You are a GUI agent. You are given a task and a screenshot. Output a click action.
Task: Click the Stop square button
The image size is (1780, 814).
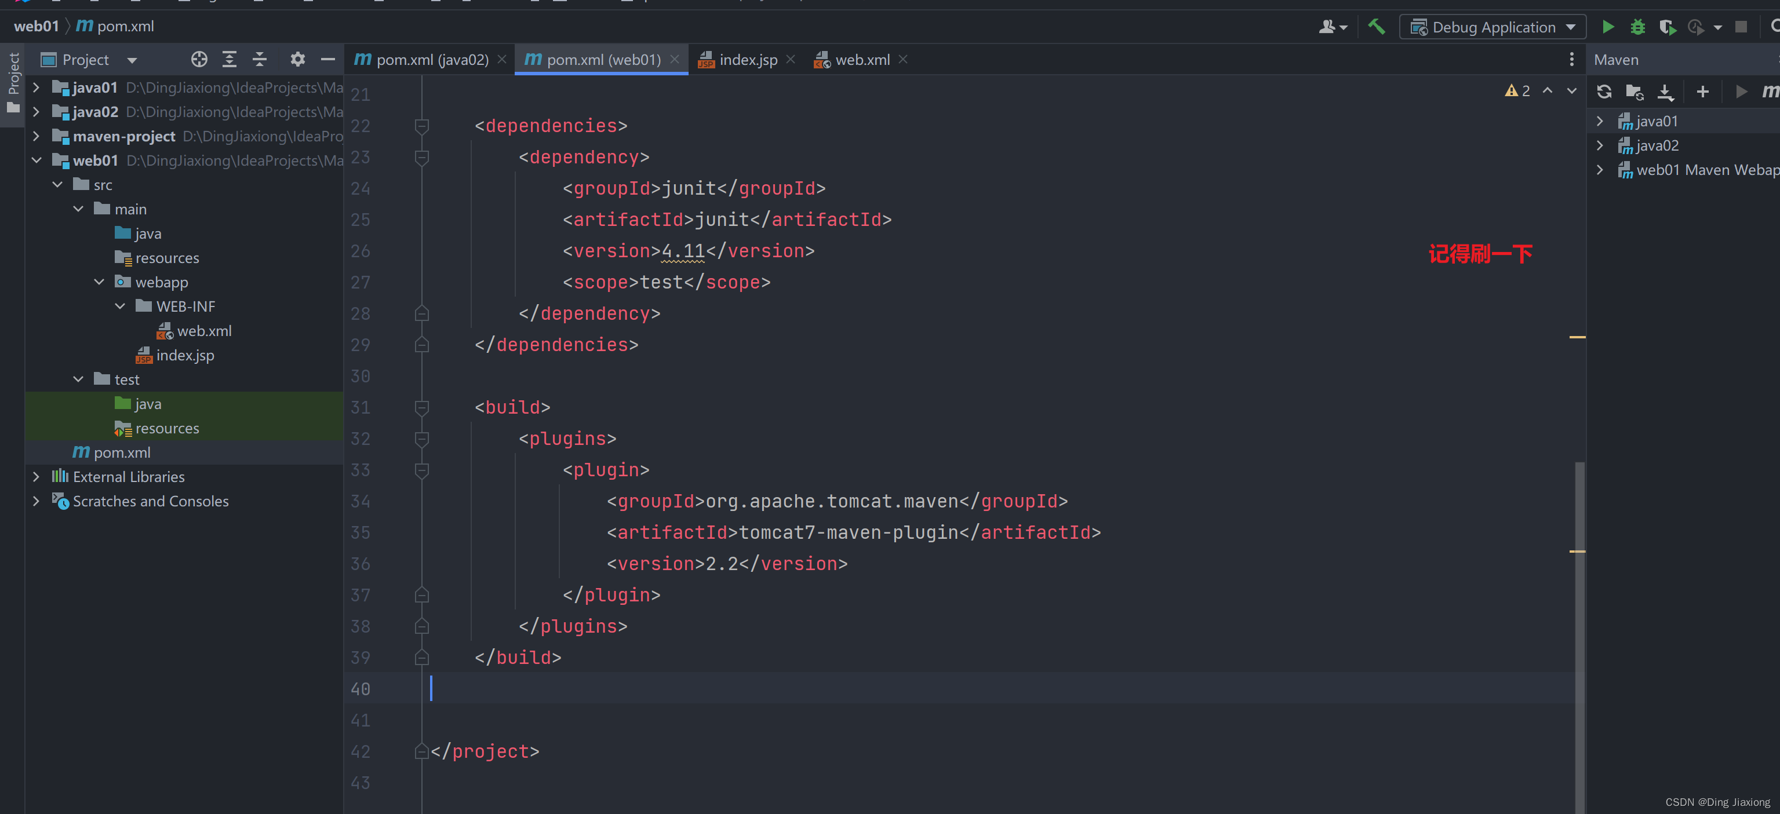pyautogui.click(x=1741, y=27)
